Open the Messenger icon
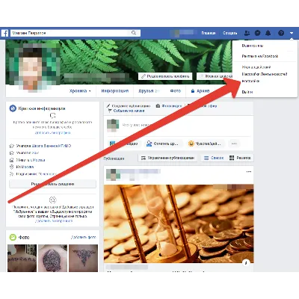 coord(258,33)
